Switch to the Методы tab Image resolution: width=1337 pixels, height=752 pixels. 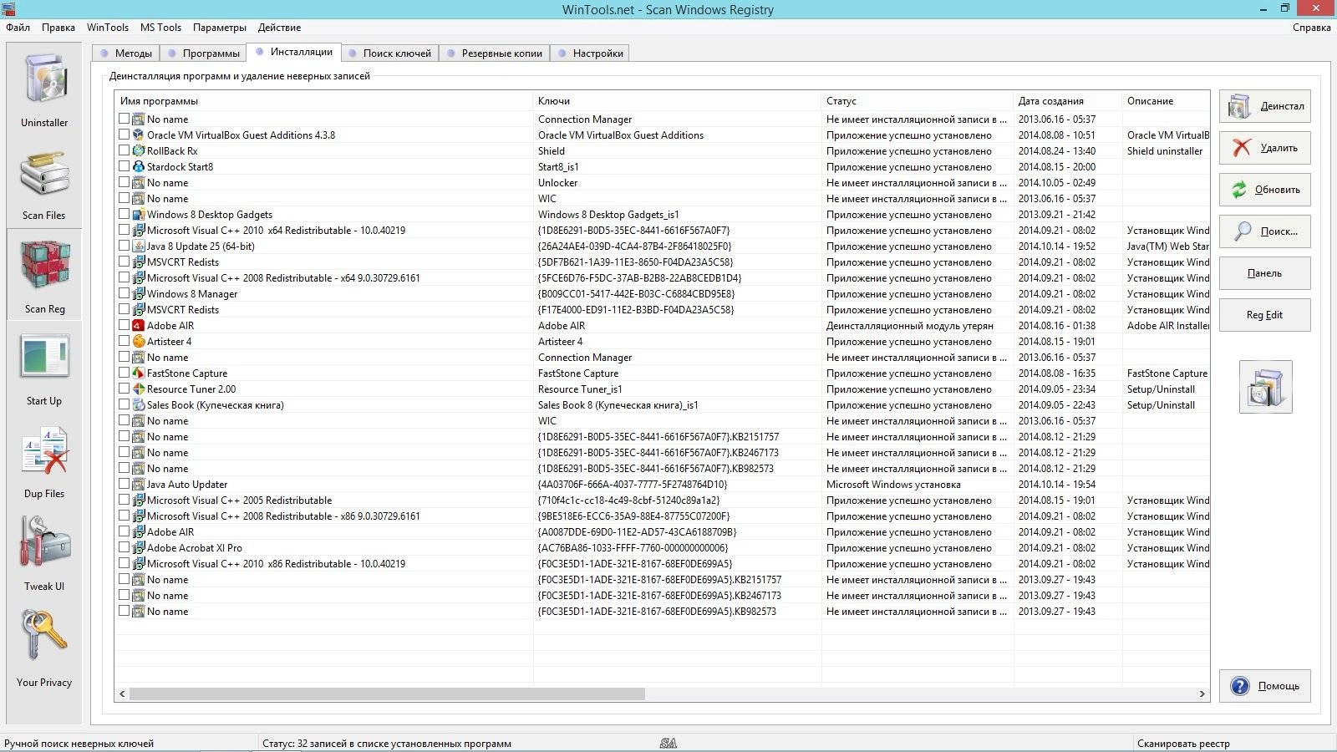tap(126, 53)
